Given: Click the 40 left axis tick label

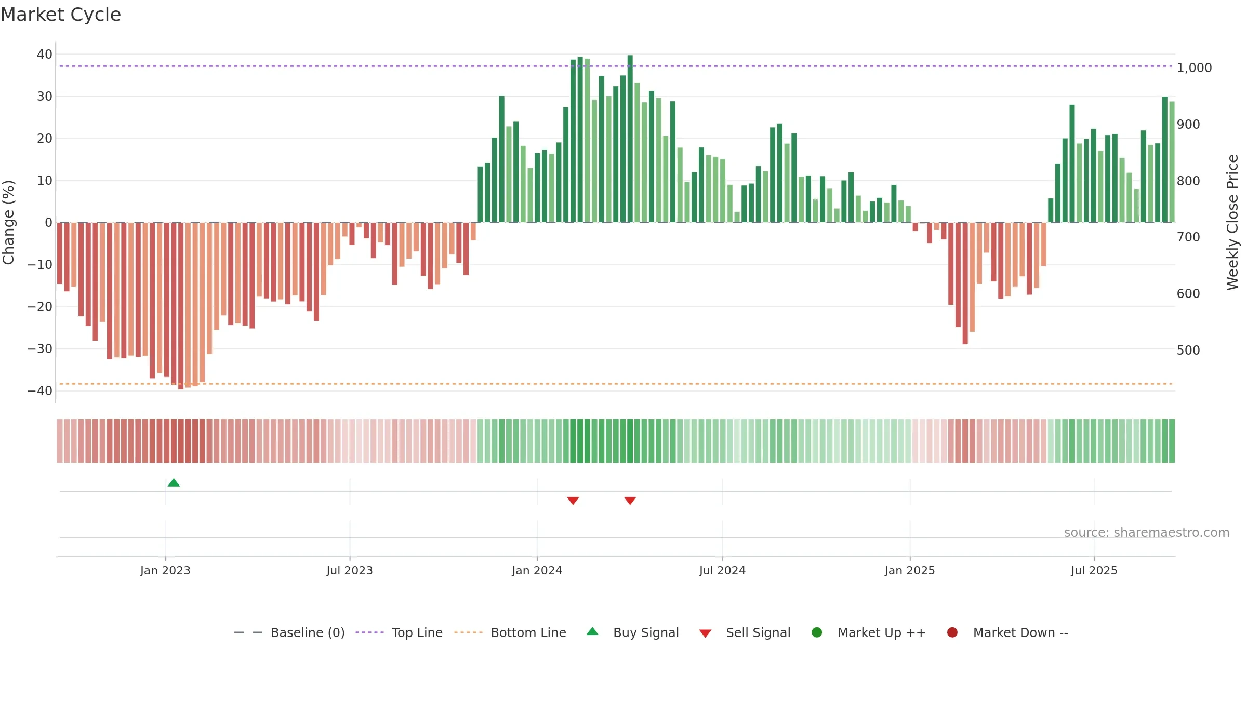Looking at the screenshot, I should (45, 55).
